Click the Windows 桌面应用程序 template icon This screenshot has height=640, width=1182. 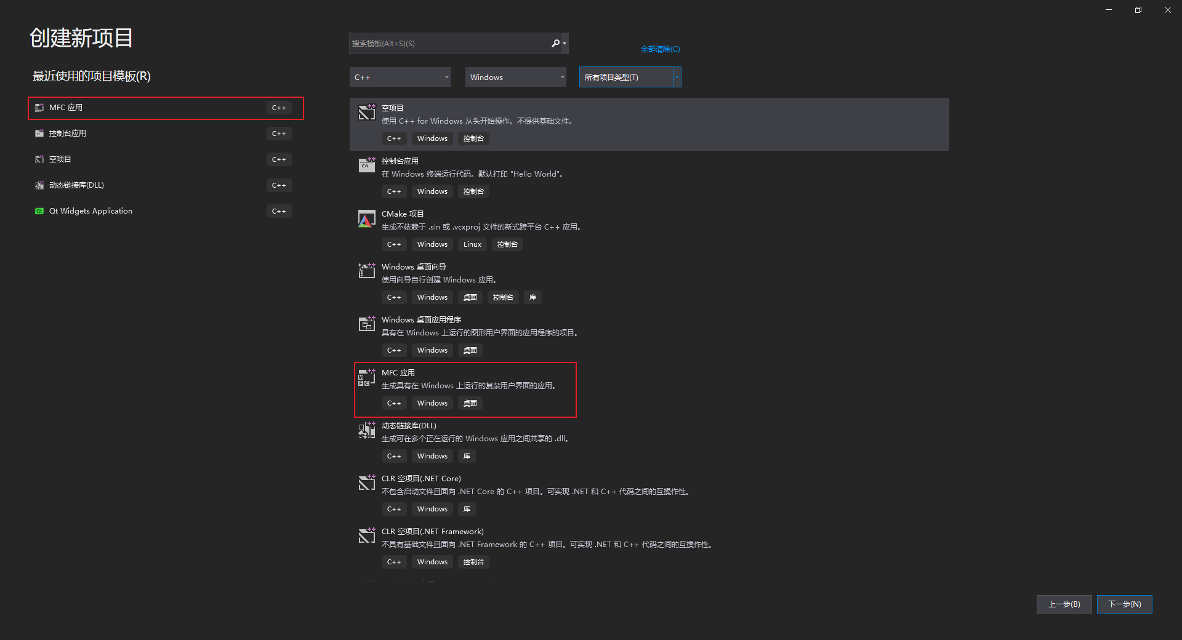pyautogui.click(x=367, y=324)
